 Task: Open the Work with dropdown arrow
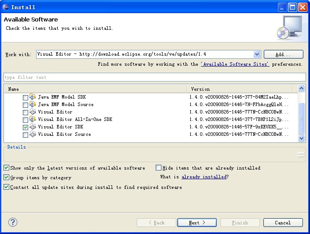pos(257,54)
